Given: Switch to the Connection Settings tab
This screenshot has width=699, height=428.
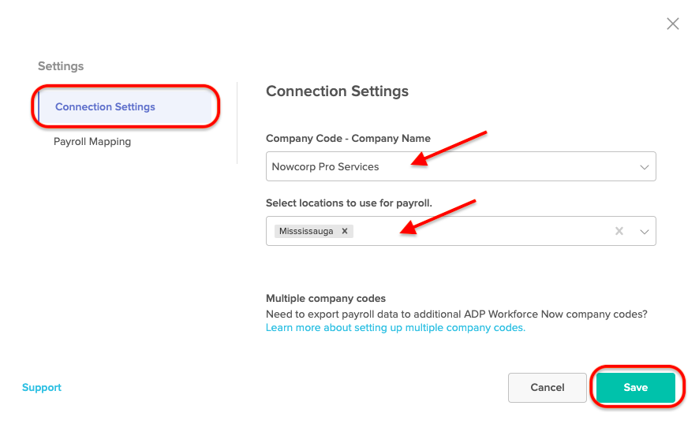Looking at the screenshot, I should (x=105, y=107).
